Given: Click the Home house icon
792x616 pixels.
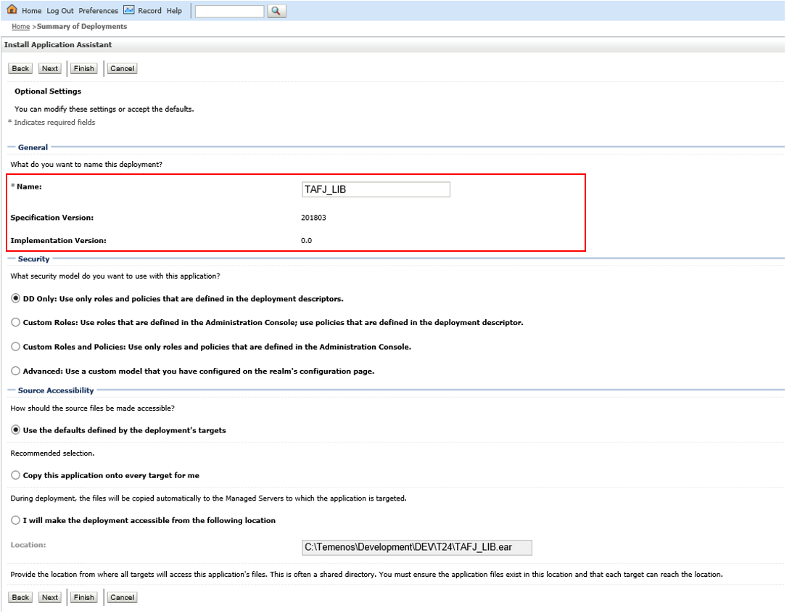Looking at the screenshot, I should tap(12, 10).
